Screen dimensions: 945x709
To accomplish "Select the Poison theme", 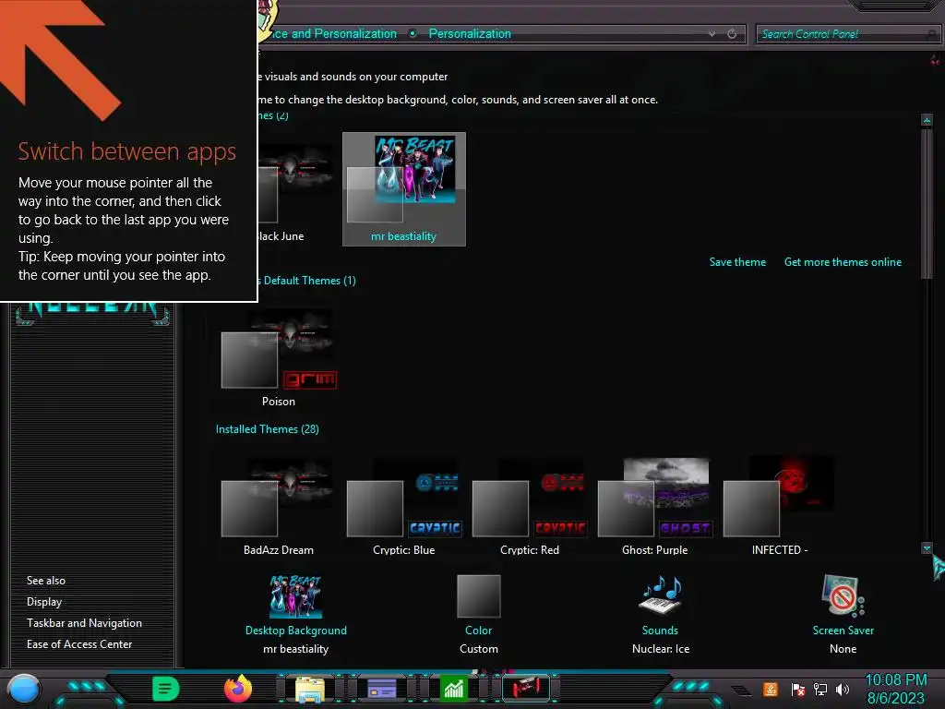I will point(279,359).
